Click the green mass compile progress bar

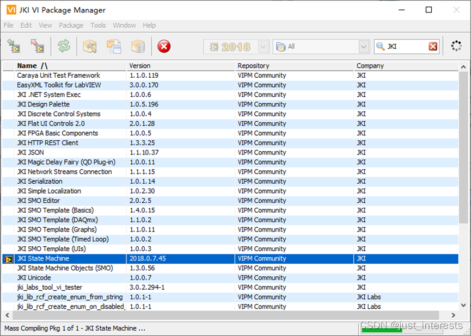(382, 331)
